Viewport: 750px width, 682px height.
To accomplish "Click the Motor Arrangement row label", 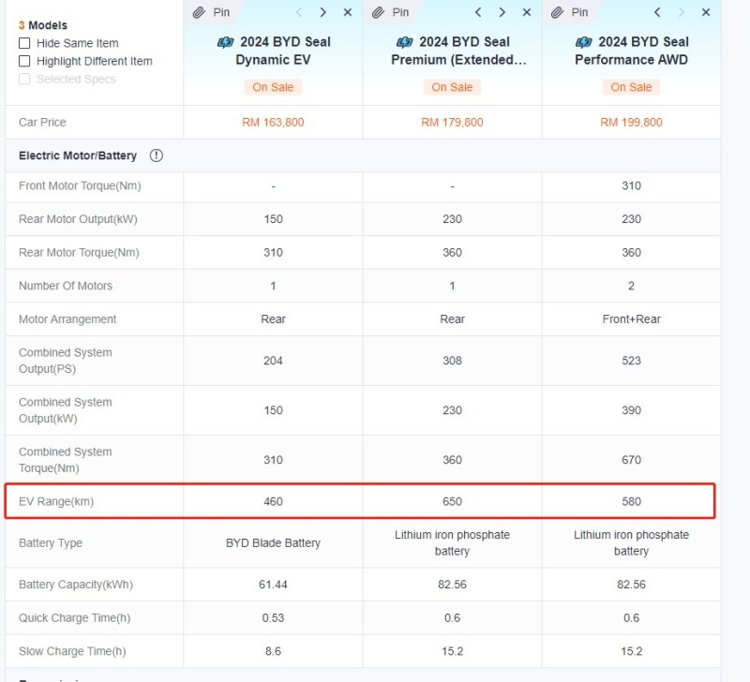I will (x=67, y=319).
